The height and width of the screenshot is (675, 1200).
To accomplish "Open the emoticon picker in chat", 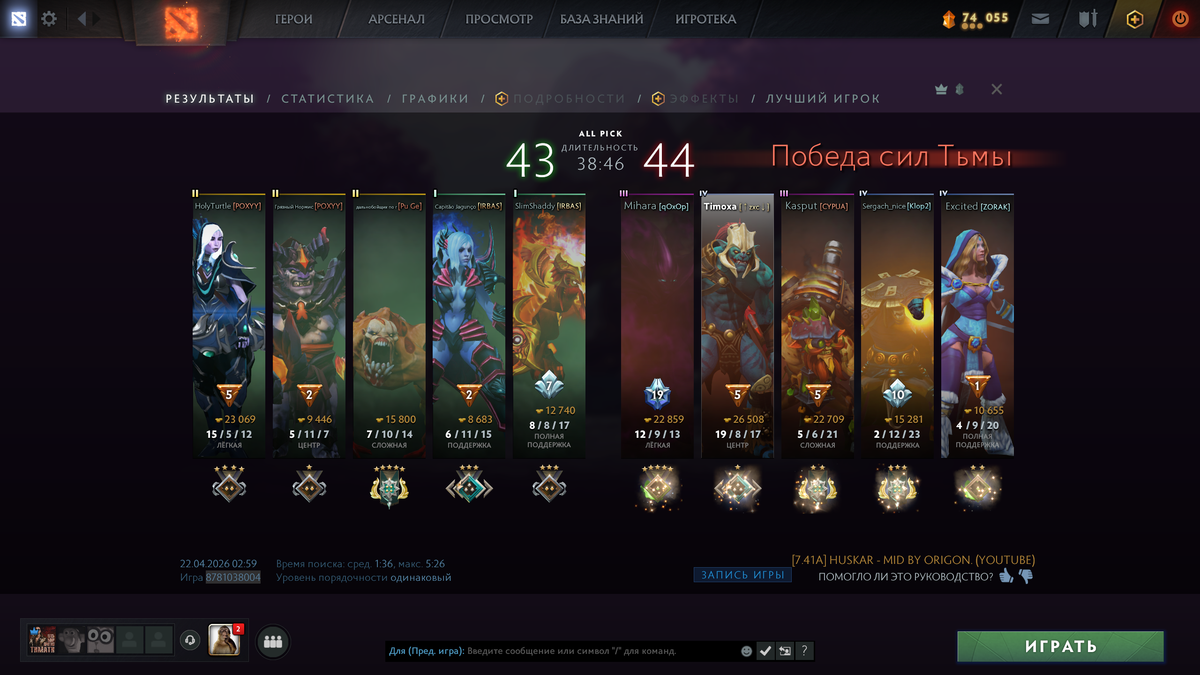I will point(746,651).
